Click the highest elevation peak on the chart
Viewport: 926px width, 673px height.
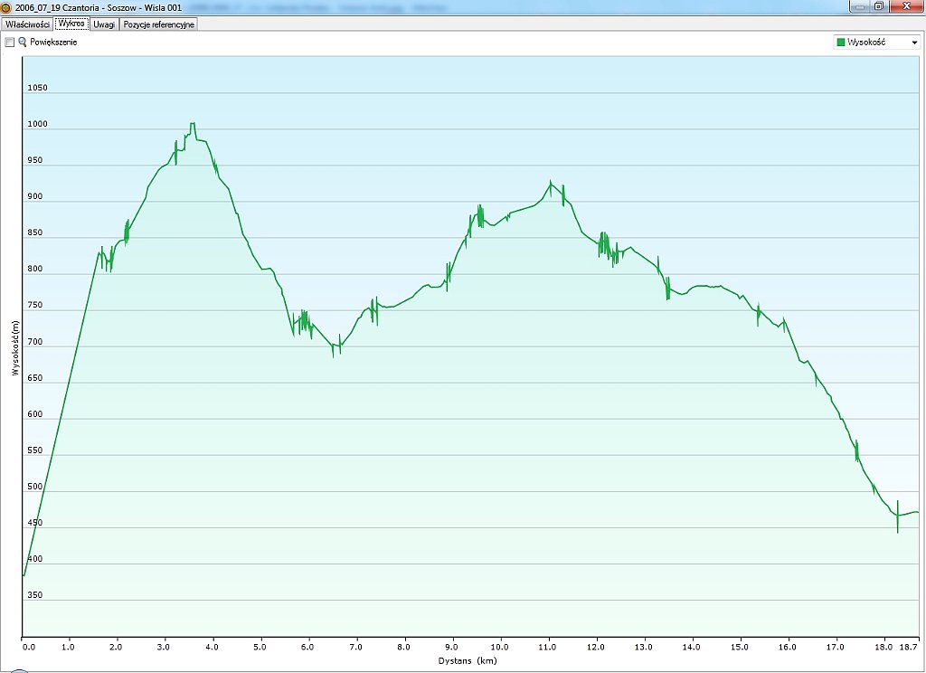[192, 124]
